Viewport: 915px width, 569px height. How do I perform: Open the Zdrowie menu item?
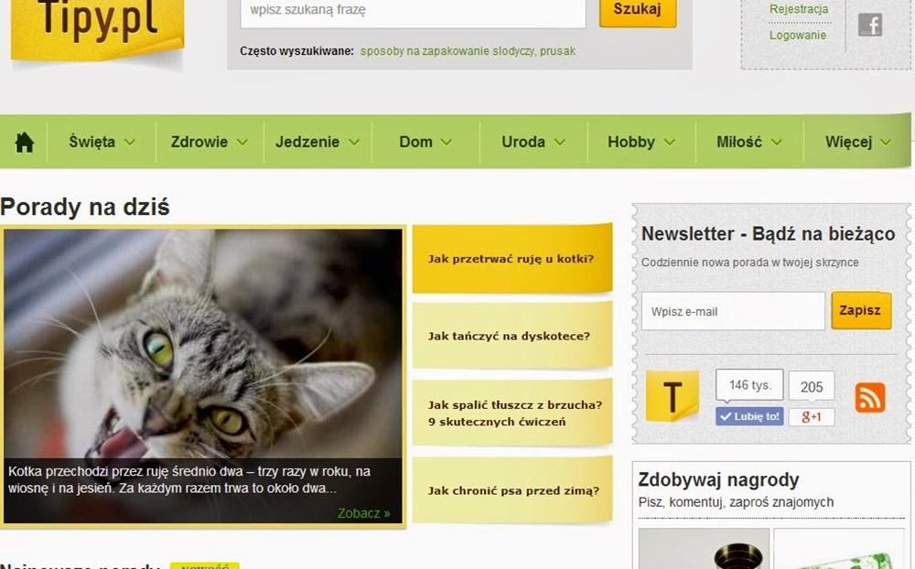click(210, 142)
